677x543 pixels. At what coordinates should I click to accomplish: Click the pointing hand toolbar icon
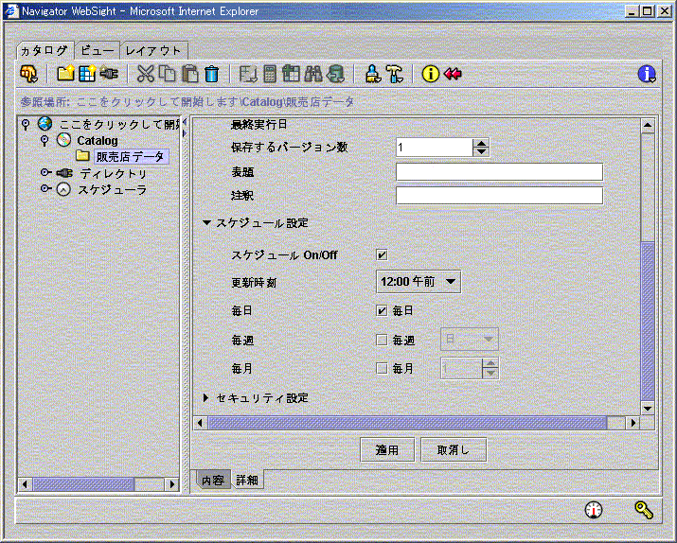coord(29,74)
